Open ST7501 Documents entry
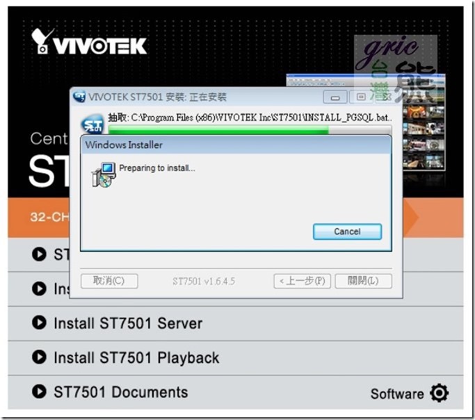 (120, 392)
